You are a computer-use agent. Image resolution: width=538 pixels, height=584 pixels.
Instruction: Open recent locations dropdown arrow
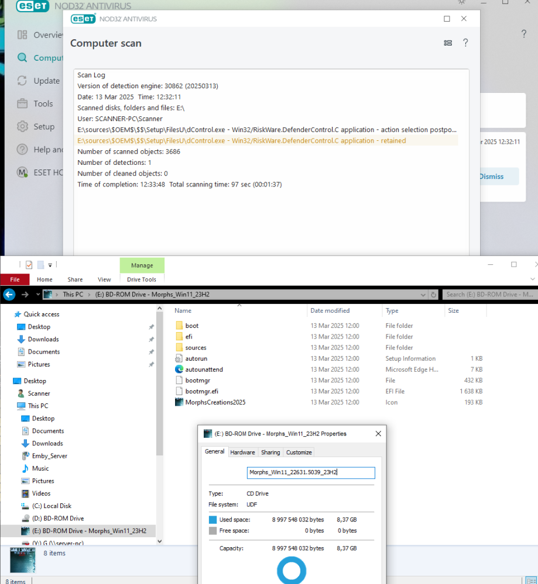point(37,295)
